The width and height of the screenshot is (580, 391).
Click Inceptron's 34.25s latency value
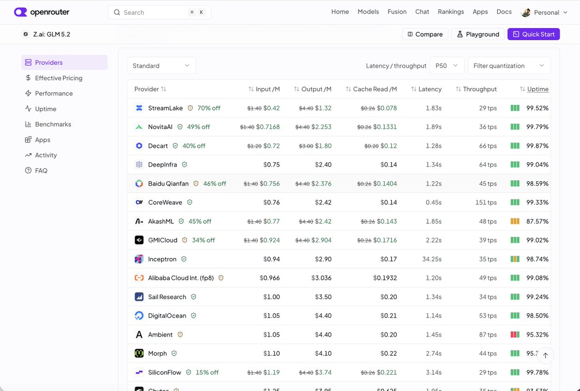tap(432, 259)
